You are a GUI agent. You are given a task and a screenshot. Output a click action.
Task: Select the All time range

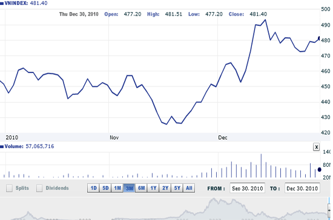pyautogui.click(x=189, y=188)
